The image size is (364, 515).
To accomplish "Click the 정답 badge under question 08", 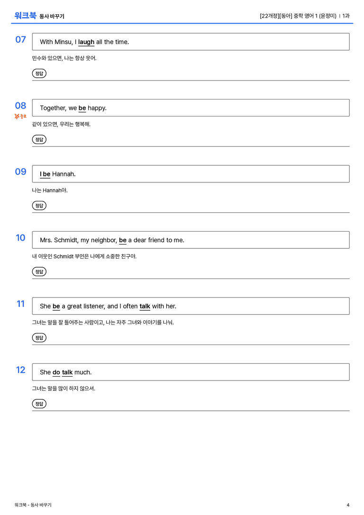I will pos(39,139).
